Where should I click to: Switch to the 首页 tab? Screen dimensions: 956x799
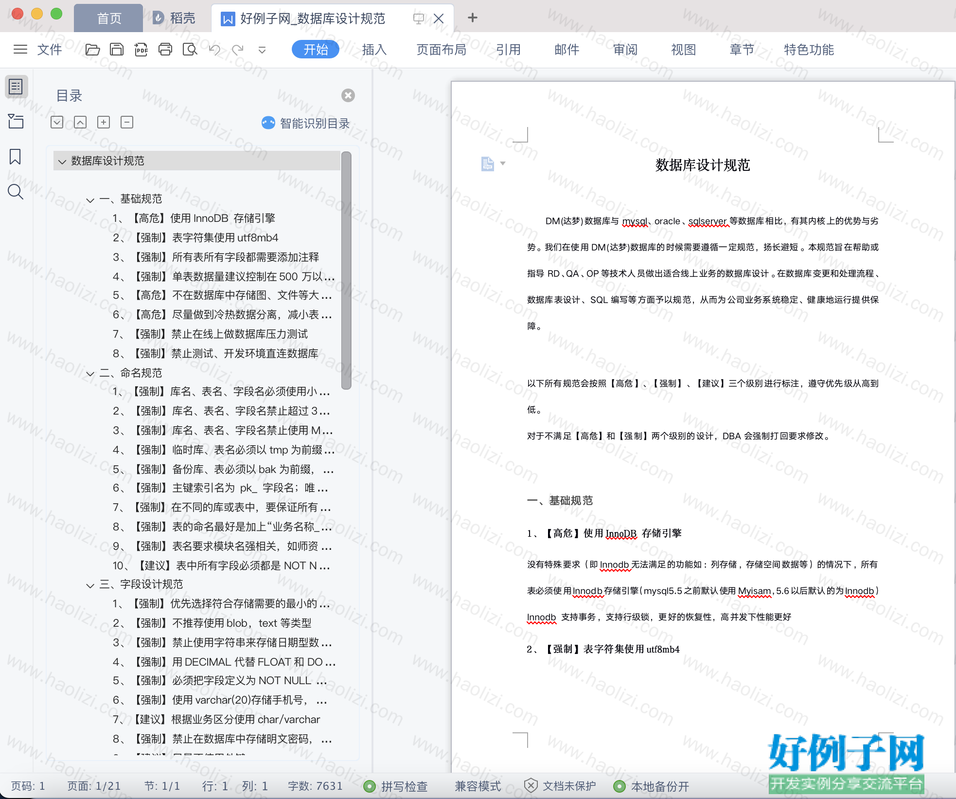pos(109,18)
